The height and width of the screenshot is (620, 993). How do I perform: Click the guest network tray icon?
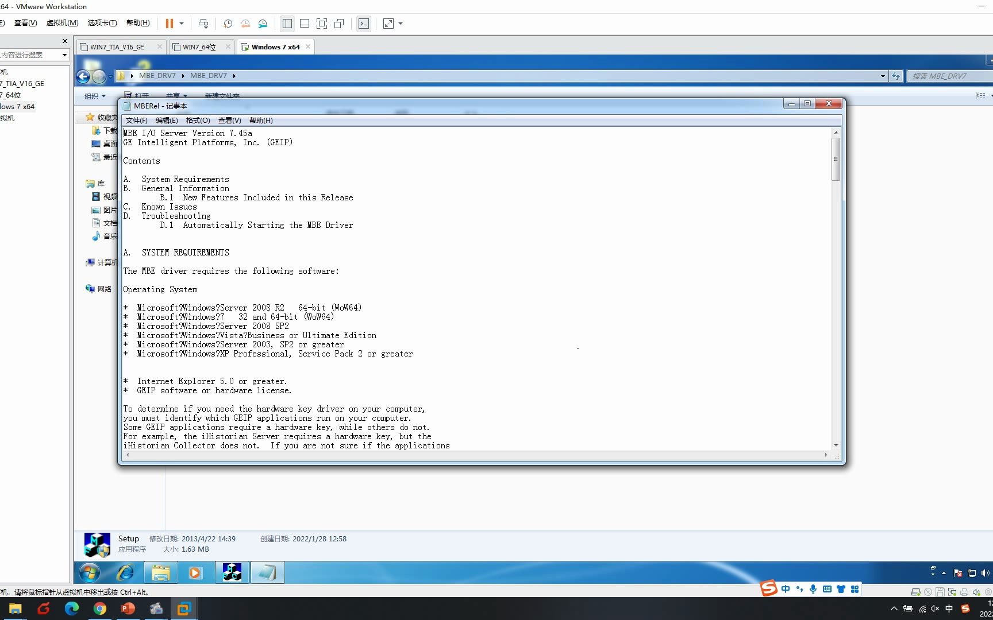(972, 573)
